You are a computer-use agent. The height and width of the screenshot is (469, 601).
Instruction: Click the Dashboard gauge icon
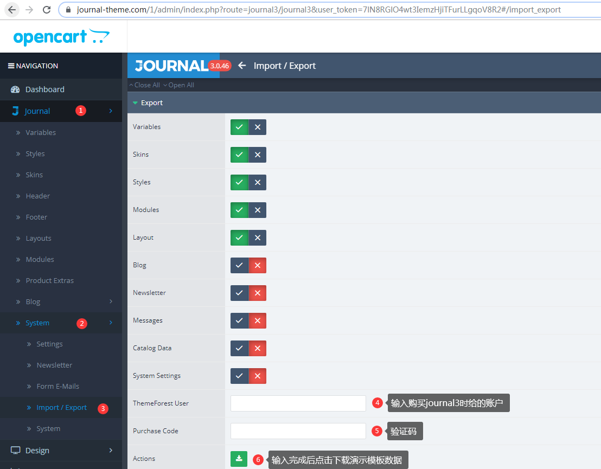pyautogui.click(x=15, y=89)
